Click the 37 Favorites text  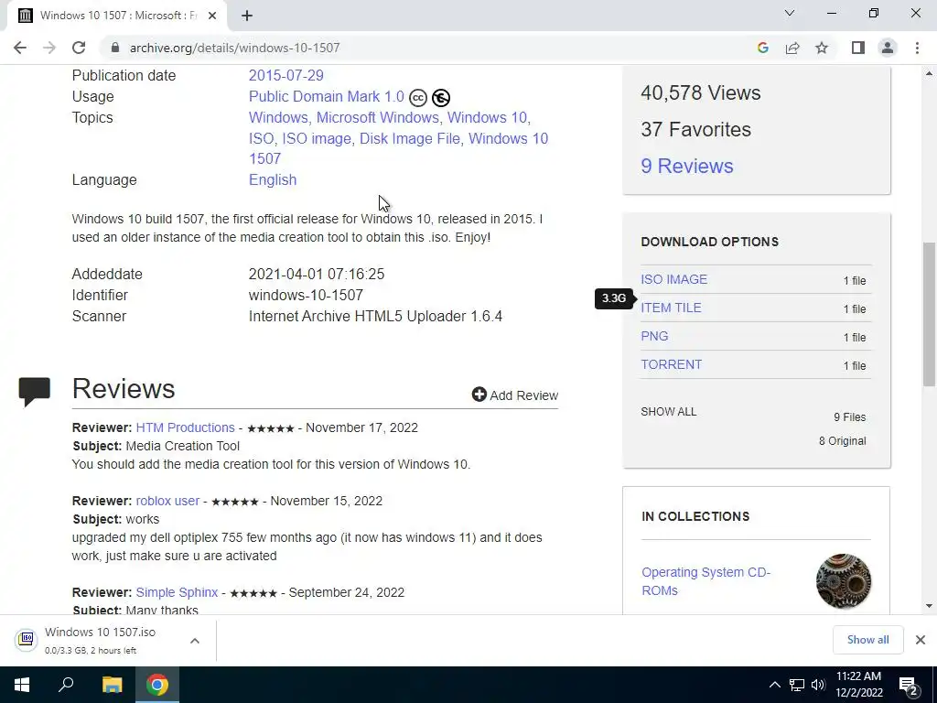[695, 129]
